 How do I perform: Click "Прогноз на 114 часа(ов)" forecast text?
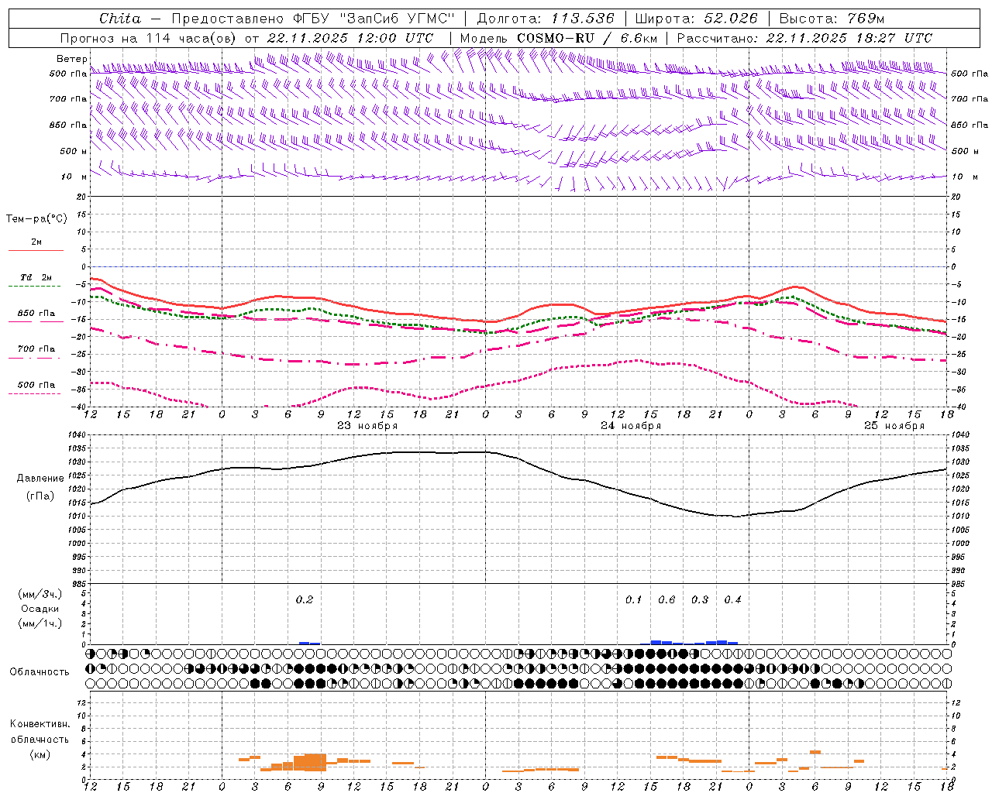tap(149, 38)
